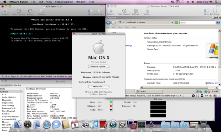Open iCal from the Dock
The height and width of the screenshot is (132, 221).
(75, 125)
